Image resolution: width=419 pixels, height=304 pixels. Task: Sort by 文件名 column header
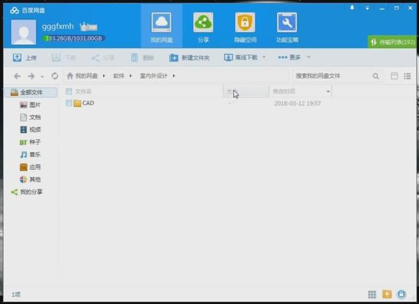pos(83,92)
